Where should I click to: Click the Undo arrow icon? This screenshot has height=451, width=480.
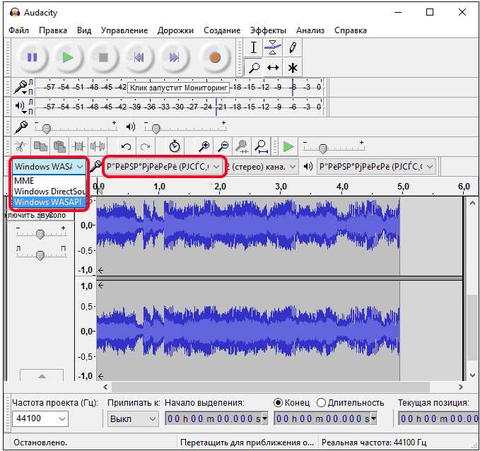coord(126,146)
